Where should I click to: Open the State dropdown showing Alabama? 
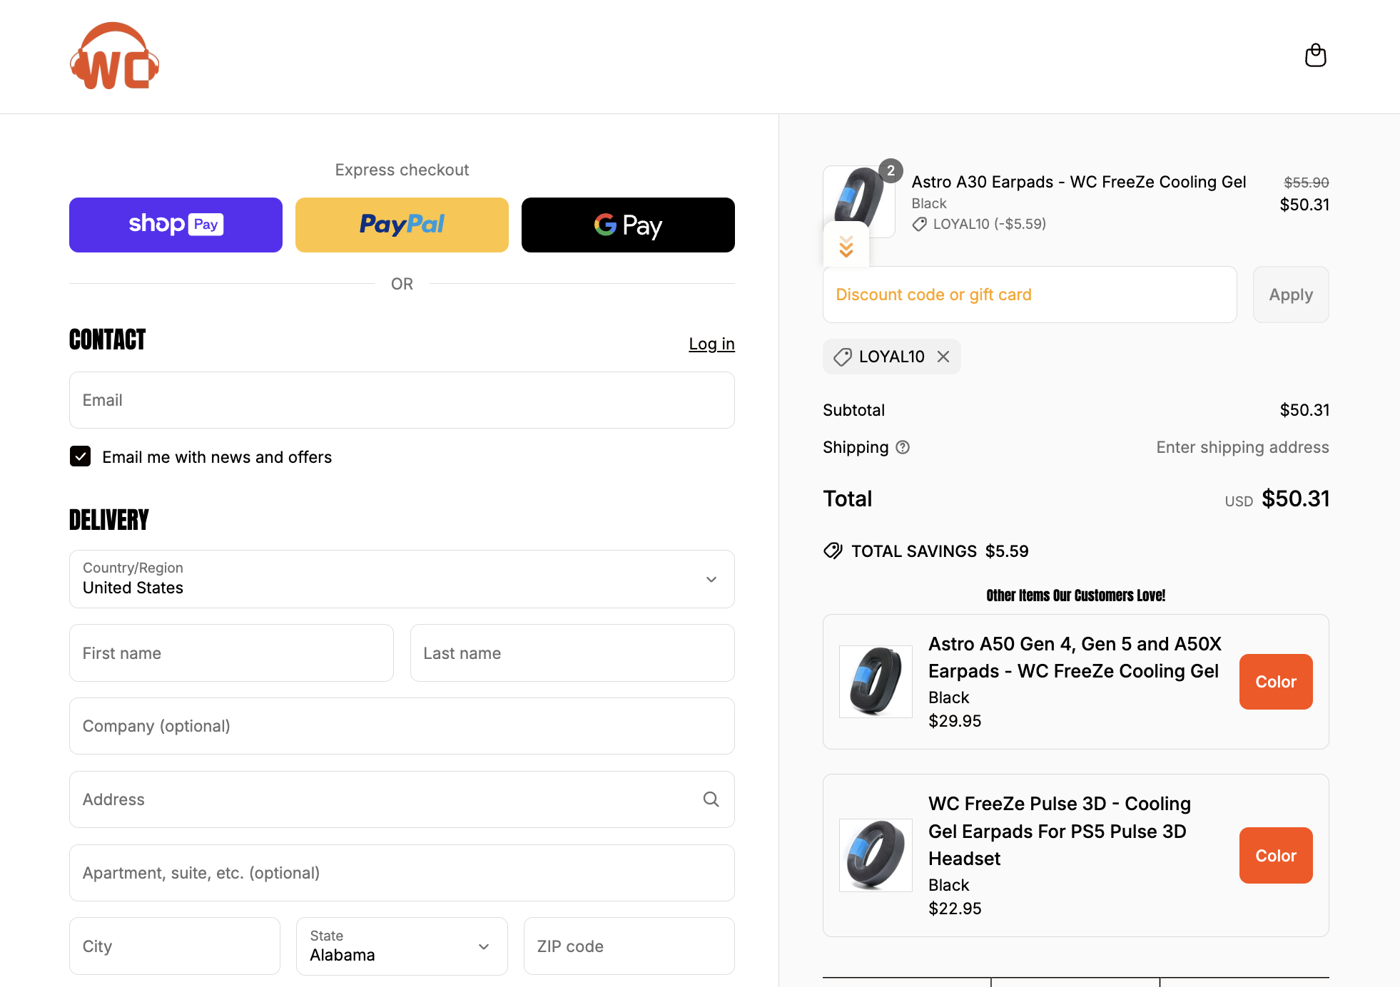tap(402, 946)
